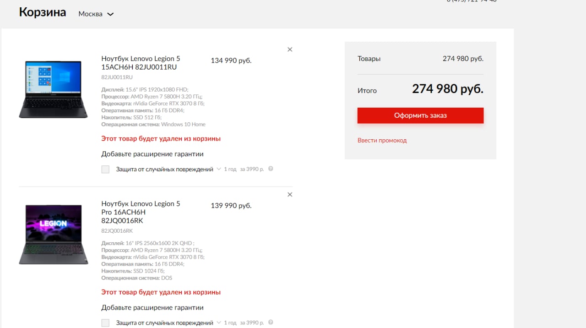Open the Ввести промокод link
This screenshot has height=328, width=586.
coord(382,140)
